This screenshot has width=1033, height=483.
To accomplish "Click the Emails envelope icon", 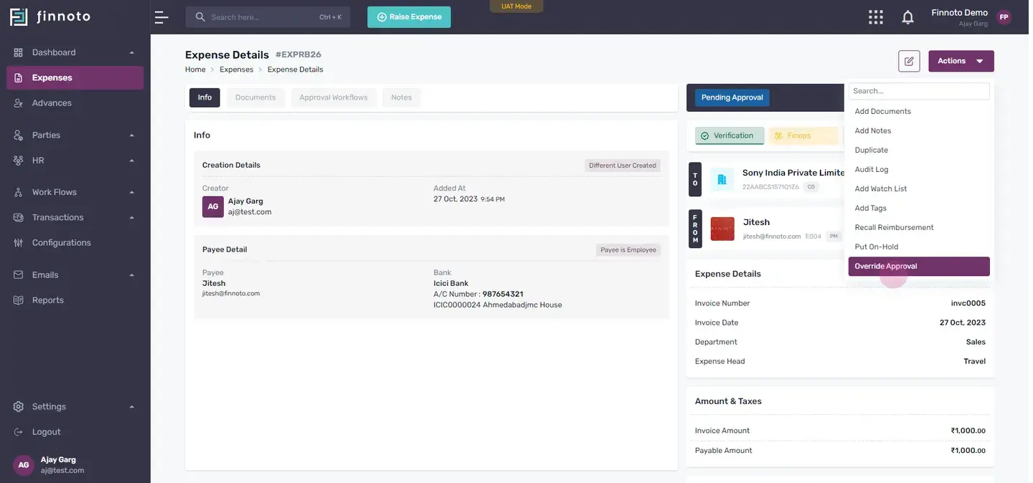I will 19,275.
